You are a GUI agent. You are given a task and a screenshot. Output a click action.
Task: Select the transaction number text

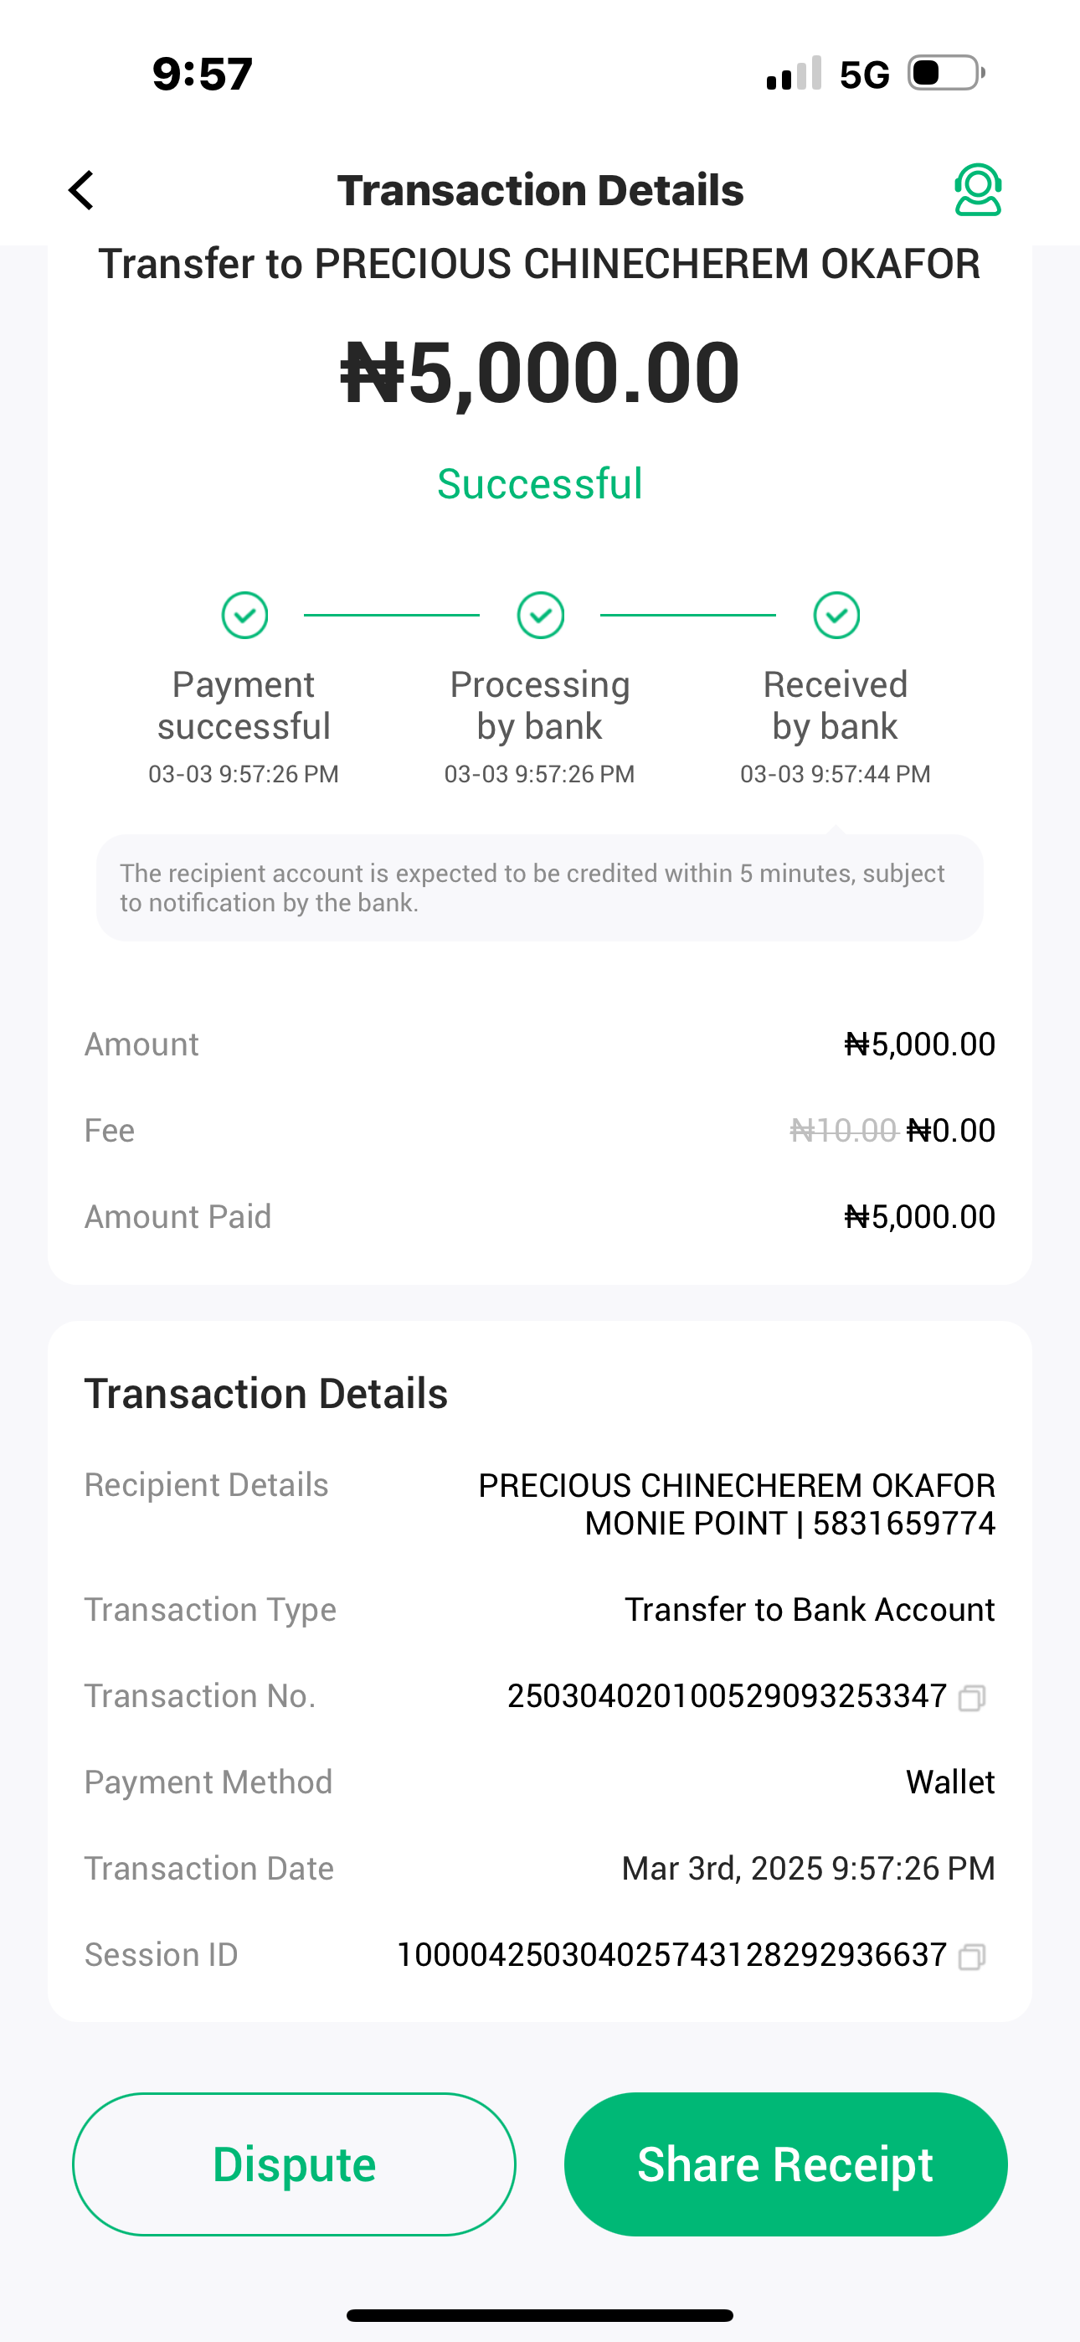click(727, 1696)
